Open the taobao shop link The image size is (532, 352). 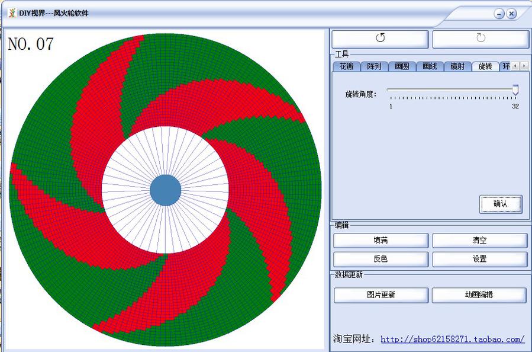click(453, 339)
